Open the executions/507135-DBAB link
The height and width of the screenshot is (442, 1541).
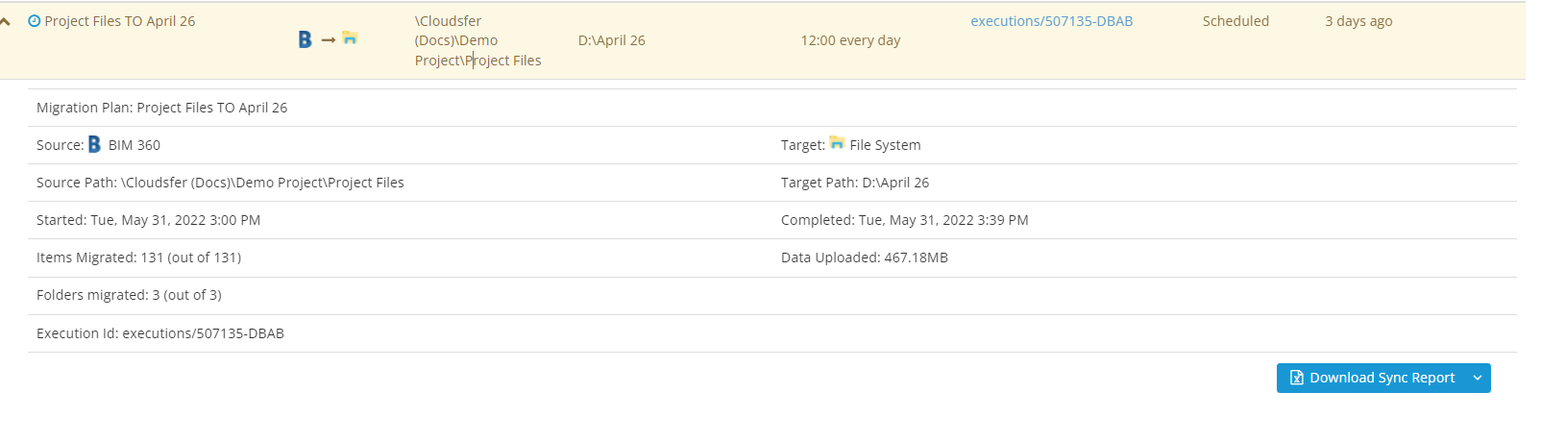(1051, 21)
